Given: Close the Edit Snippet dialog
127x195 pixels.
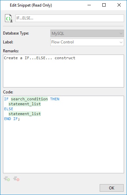Looking at the screenshot, I should 119,5.
